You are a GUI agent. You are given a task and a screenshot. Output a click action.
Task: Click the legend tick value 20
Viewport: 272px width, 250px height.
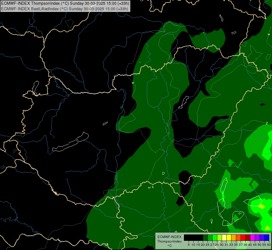(x=203, y=245)
